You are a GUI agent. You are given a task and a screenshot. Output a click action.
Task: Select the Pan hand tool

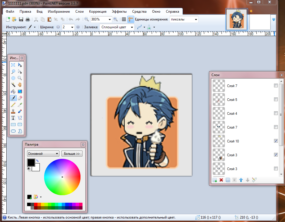20,85
